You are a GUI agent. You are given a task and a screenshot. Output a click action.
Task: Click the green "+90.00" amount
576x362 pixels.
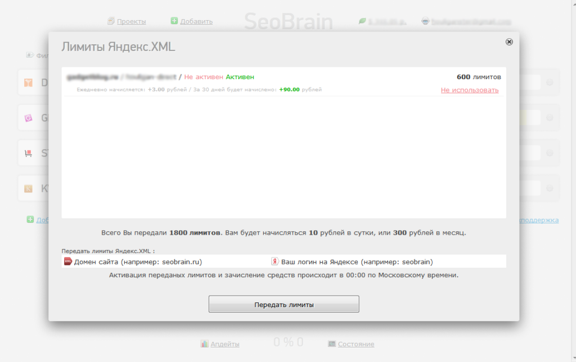pyautogui.click(x=289, y=89)
